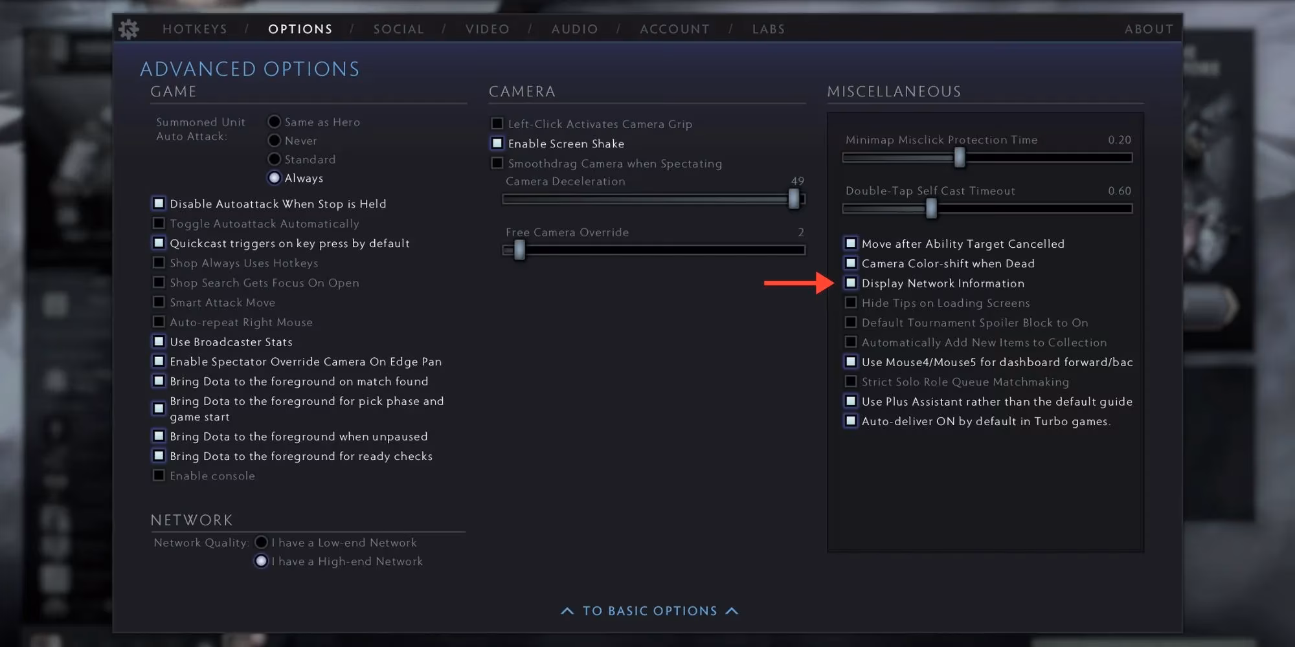
Task: Uncheck Camera Color-shift when Dead
Action: pos(850,263)
